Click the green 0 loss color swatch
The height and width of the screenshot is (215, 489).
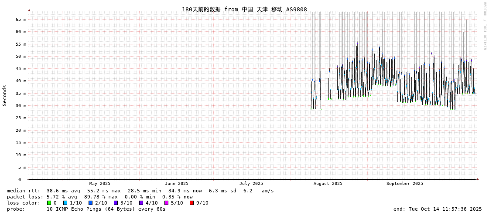49,203
